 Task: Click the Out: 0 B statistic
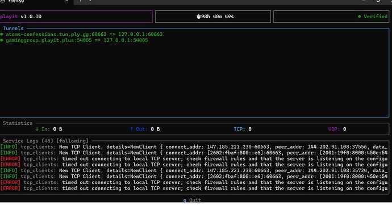click(145, 129)
